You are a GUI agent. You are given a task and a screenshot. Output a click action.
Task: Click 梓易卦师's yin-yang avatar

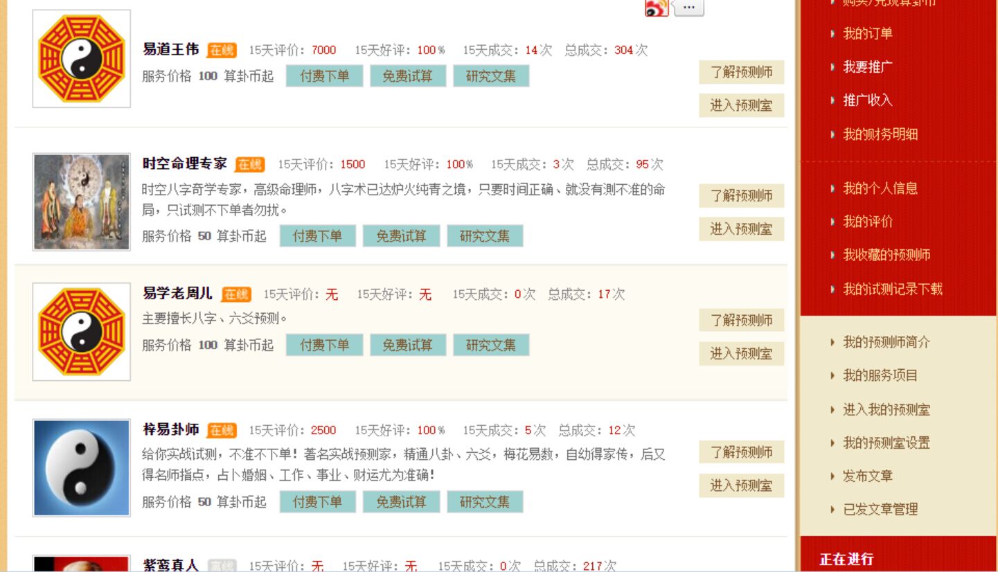point(82,467)
